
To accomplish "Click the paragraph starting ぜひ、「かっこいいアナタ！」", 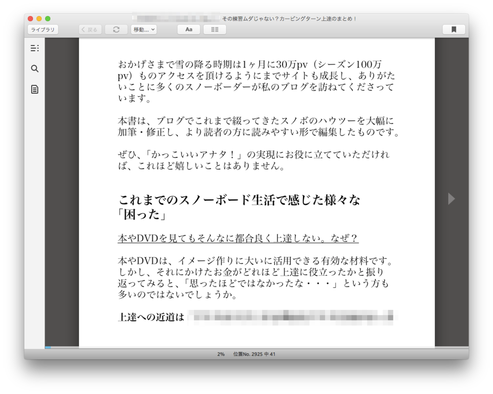I will (253, 160).
